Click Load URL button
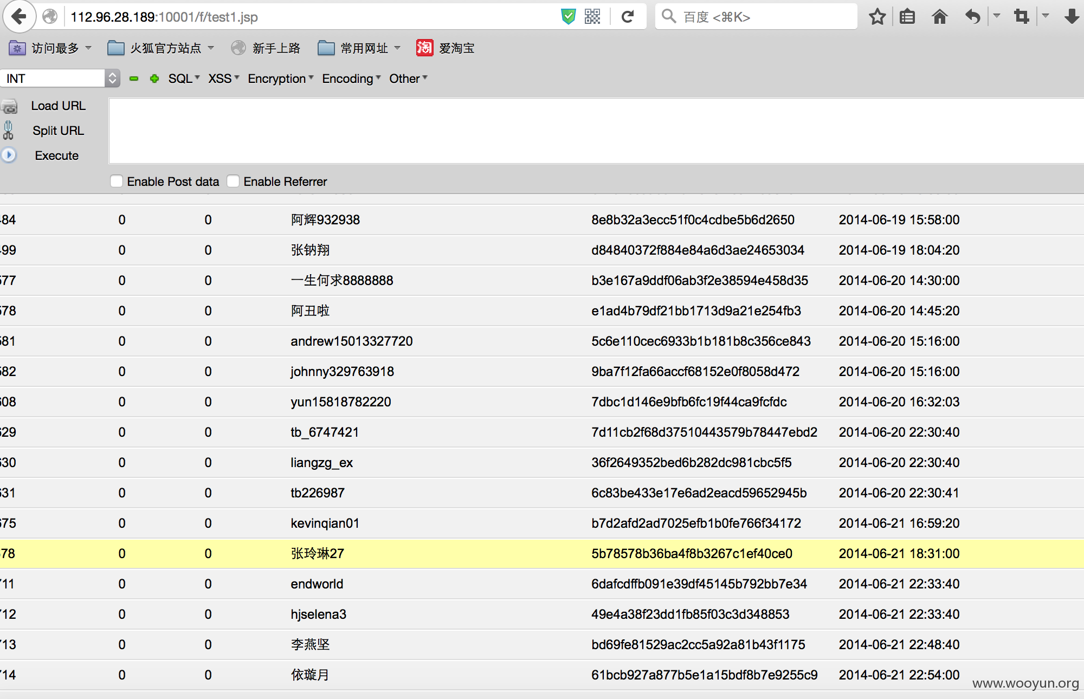The width and height of the screenshot is (1084, 699). (x=58, y=106)
